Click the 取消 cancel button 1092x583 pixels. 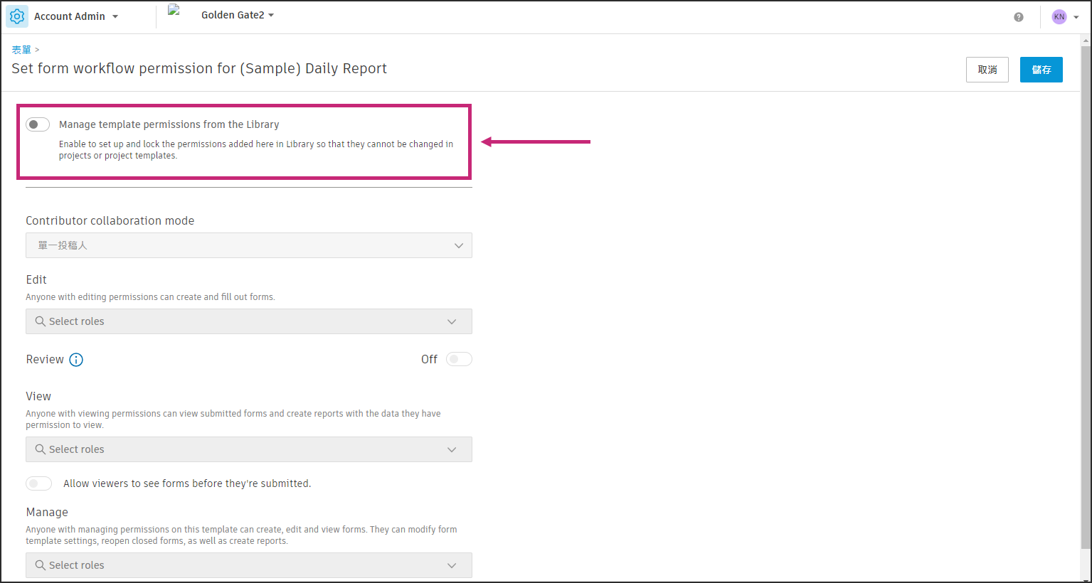click(x=987, y=70)
